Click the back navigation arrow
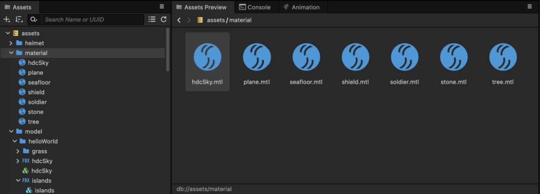Screen dimensions: 540x194 coord(179,20)
